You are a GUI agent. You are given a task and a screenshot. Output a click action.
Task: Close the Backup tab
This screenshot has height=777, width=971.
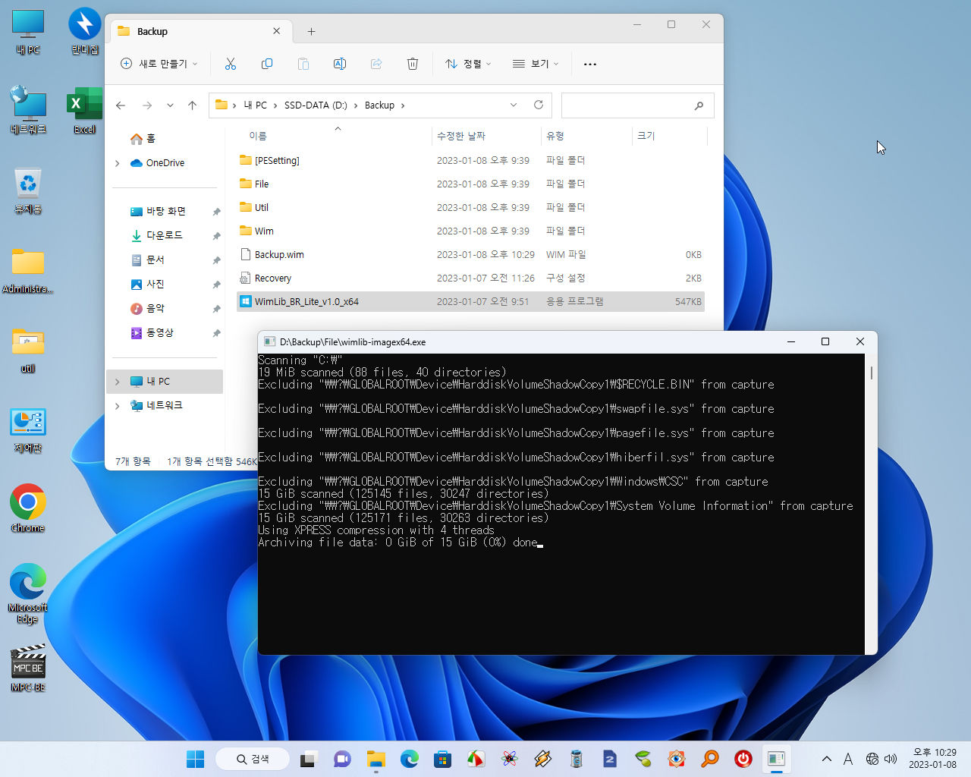coord(276,31)
